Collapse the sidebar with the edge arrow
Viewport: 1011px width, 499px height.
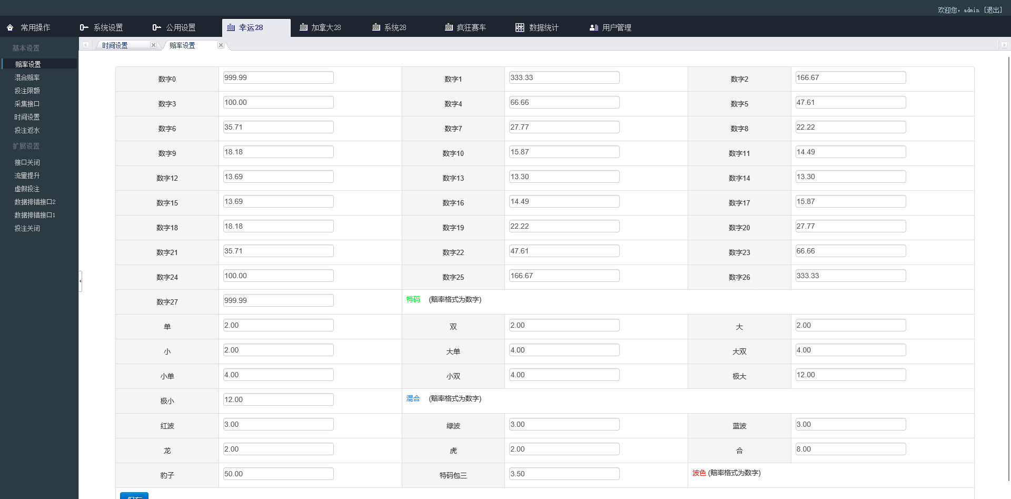(x=80, y=281)
